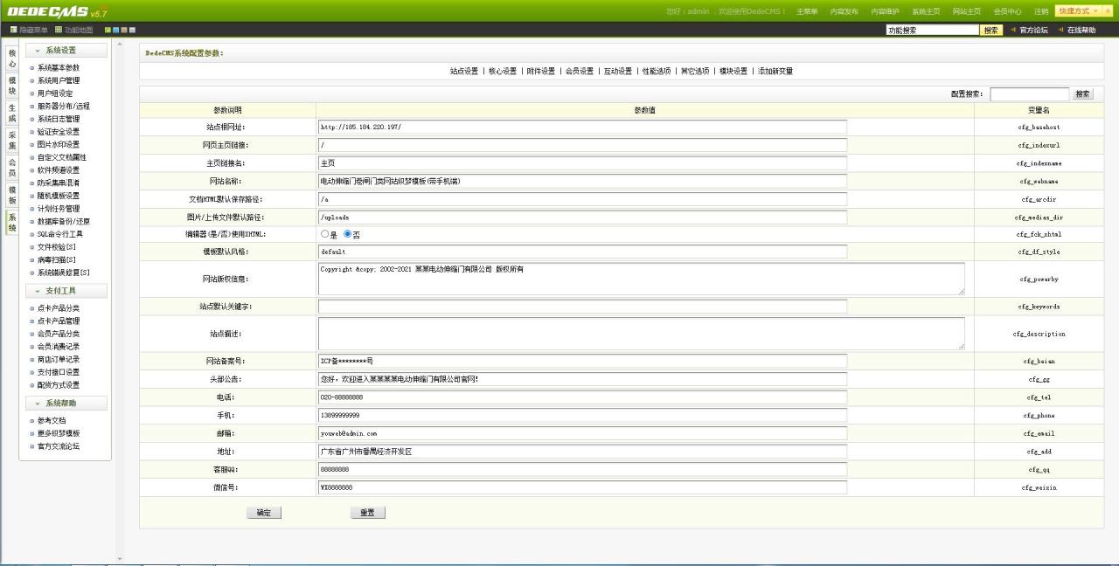Viewport: 1119px width, 566px height.
Task: Switch to the 模板 vertical tab
Action: [12, 194]
